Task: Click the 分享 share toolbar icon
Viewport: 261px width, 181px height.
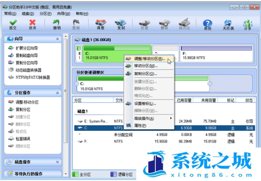Action: [x=248, y=25]
